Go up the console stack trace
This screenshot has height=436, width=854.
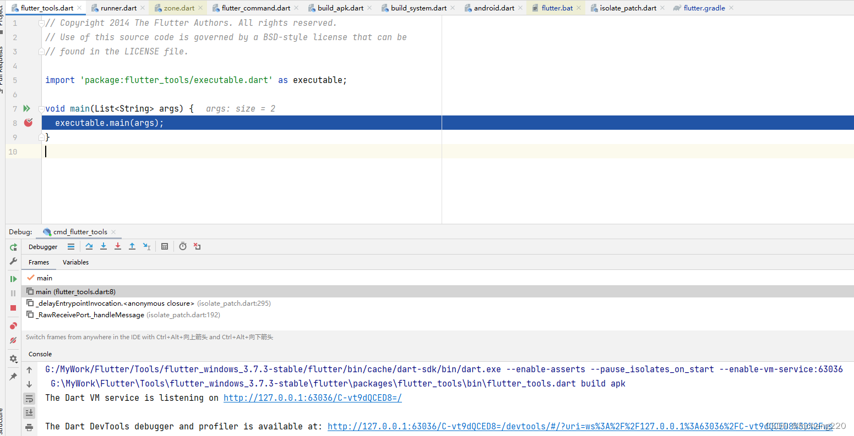29,370
